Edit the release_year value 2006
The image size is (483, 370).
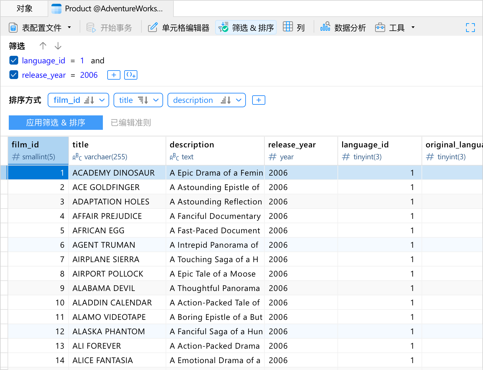89,75
